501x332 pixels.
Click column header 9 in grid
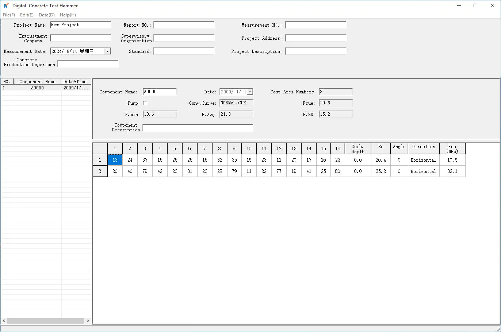[x=234, y=148]
